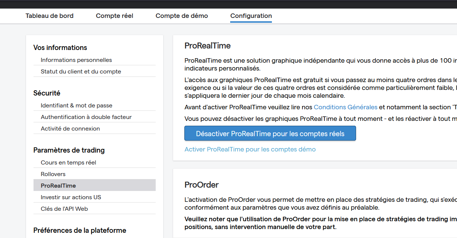Viewport: 457px width, 238px height.
Task: Open Investir sur actions US
Action: [x=71, y=197]
